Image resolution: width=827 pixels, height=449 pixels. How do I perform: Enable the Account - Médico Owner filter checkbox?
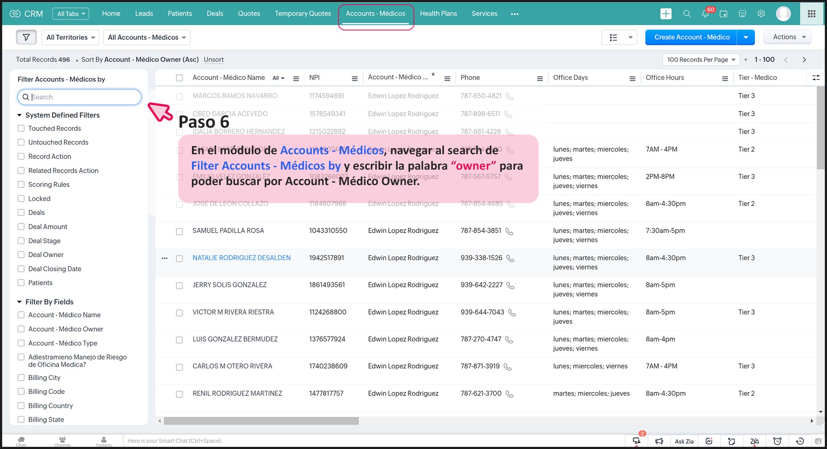coord(21,329)
